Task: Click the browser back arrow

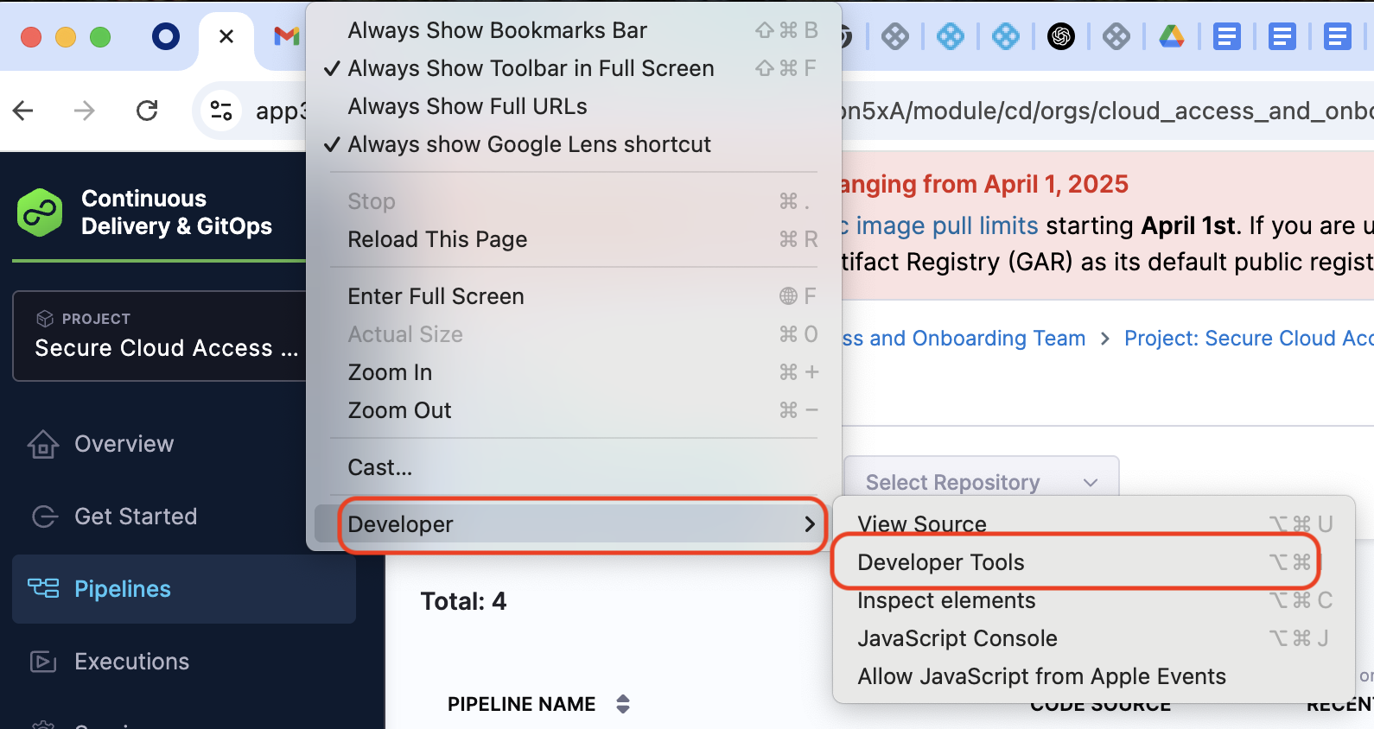Action: [23, 111]
